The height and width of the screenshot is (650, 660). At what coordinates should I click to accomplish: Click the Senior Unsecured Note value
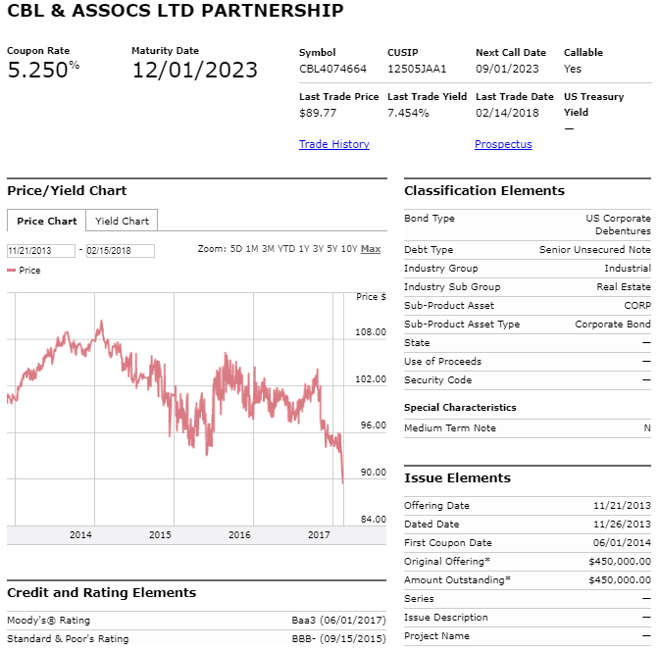(x=594, y=249)
